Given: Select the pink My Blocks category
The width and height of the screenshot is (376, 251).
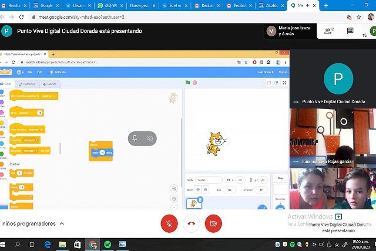Looking at the screenshot, I should (2, 175).
